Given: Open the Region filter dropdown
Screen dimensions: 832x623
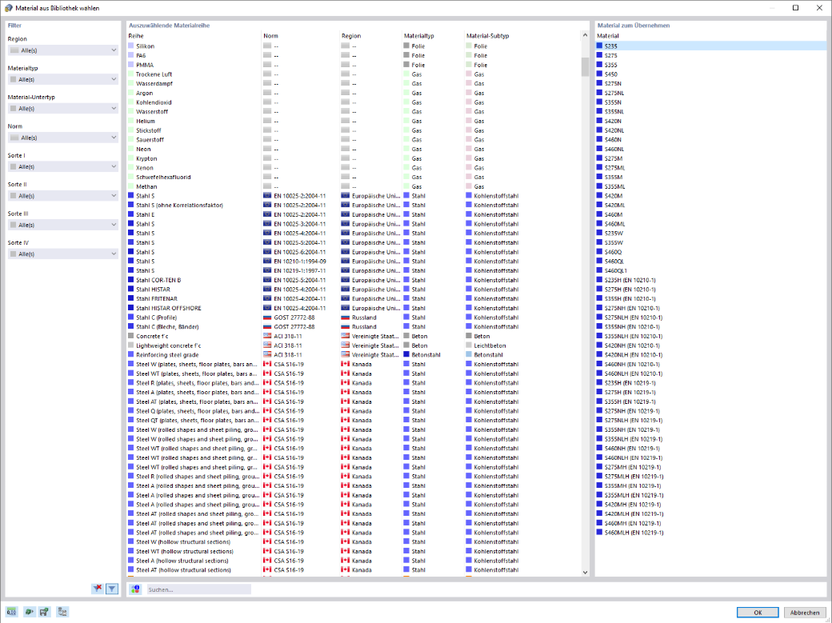Looking at the screenshot, I should tap(62, 50).
